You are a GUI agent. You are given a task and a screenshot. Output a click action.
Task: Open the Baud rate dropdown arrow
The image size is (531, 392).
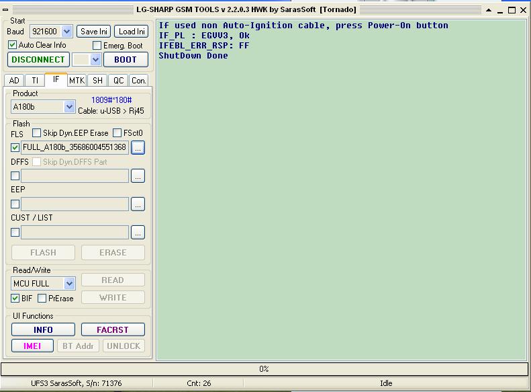coord(66,32)
